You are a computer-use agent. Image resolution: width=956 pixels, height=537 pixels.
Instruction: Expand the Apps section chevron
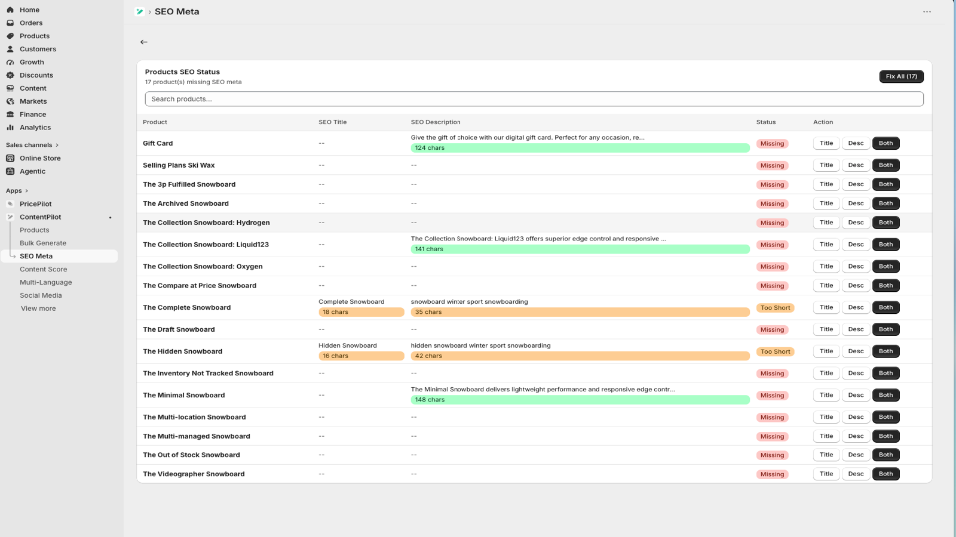[26, 191]
